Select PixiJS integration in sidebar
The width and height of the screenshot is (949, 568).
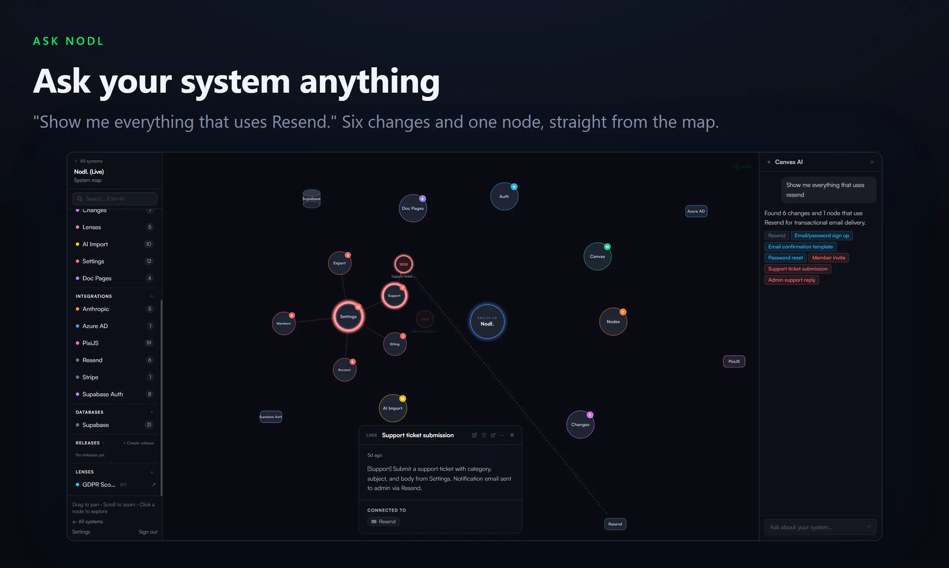tap(115, 343)
